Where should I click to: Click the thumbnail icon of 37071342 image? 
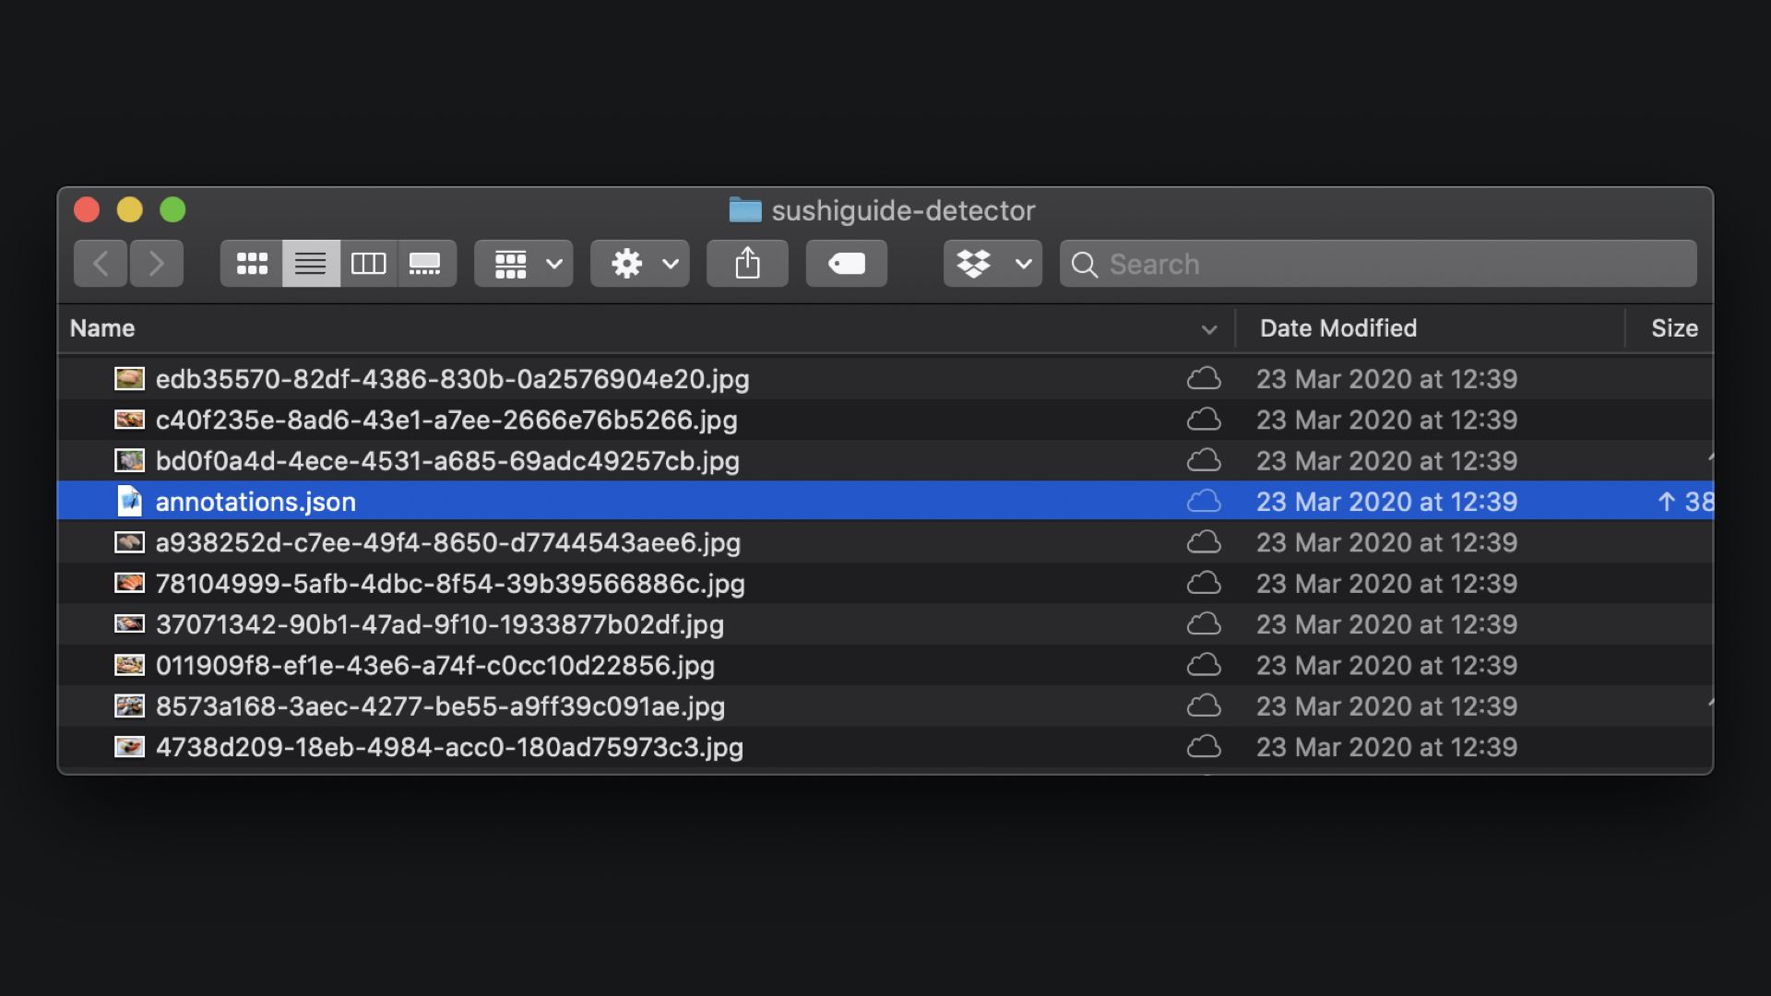coord(129,623)
